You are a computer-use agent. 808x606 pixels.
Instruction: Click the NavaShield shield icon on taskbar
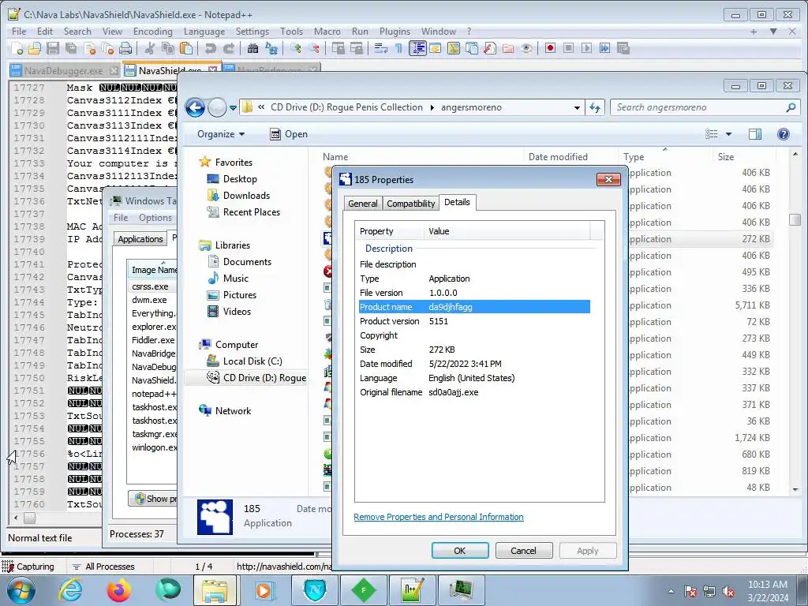pyautogui.click(x=315, y=590)
